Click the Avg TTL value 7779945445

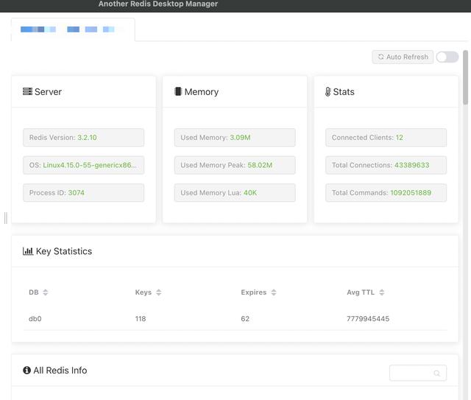click(368, 319)
